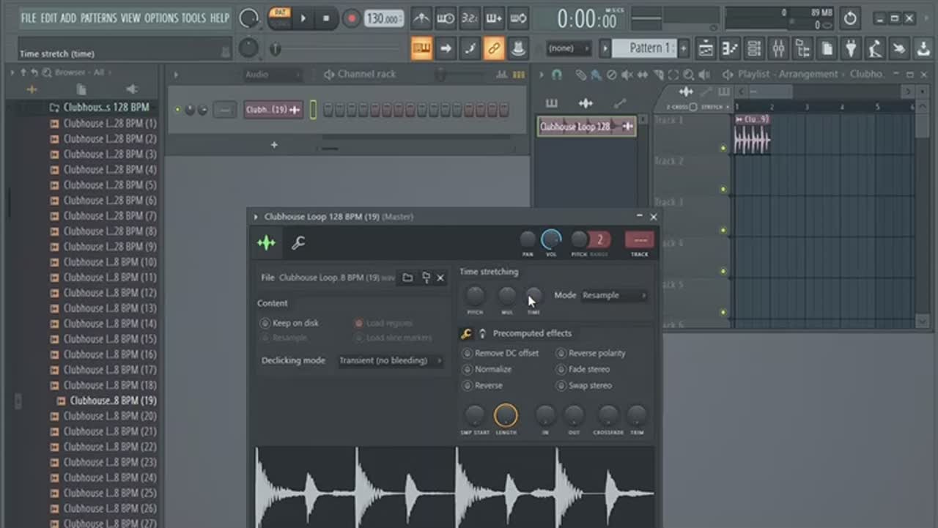Click the folder icon to load a sample file

pos(407,278)
